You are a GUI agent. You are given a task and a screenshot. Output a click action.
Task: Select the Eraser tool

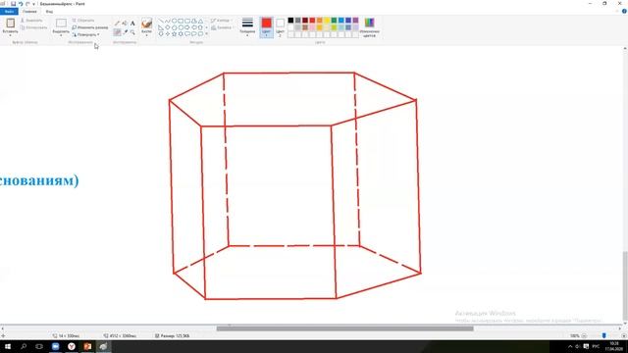coord(118,32)
